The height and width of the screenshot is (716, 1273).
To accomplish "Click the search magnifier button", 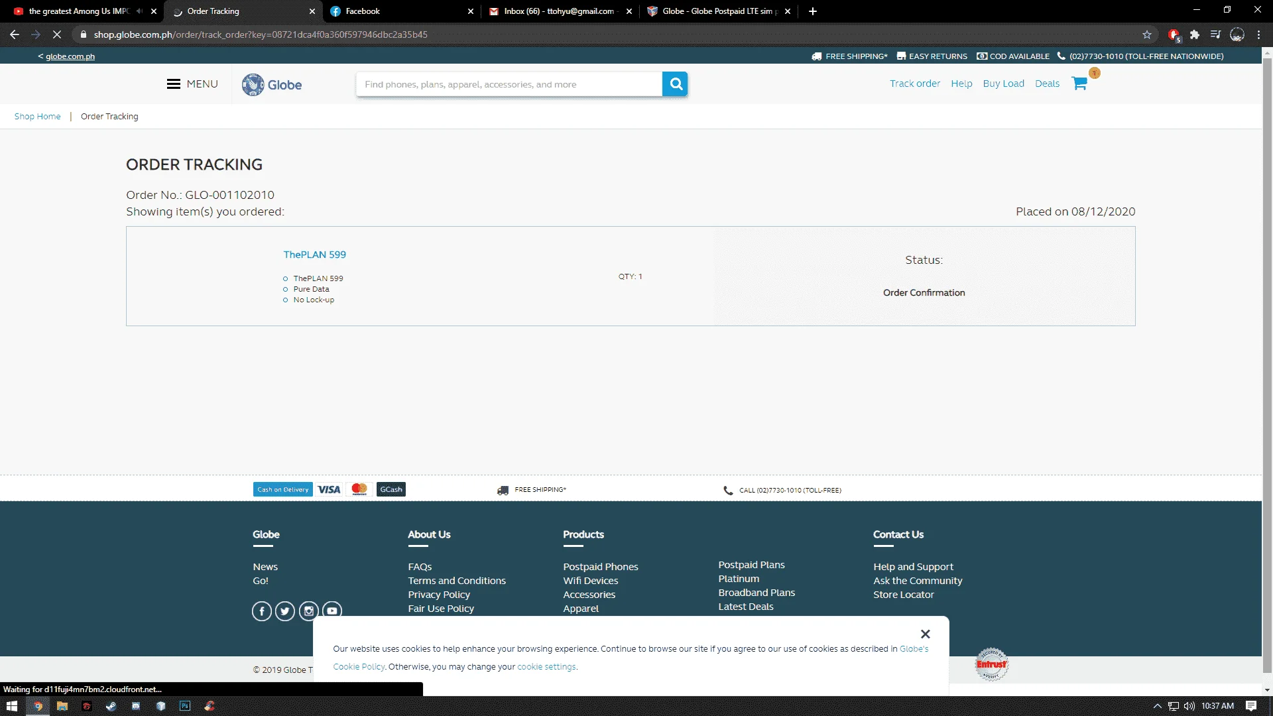I will tap(675, 84).
